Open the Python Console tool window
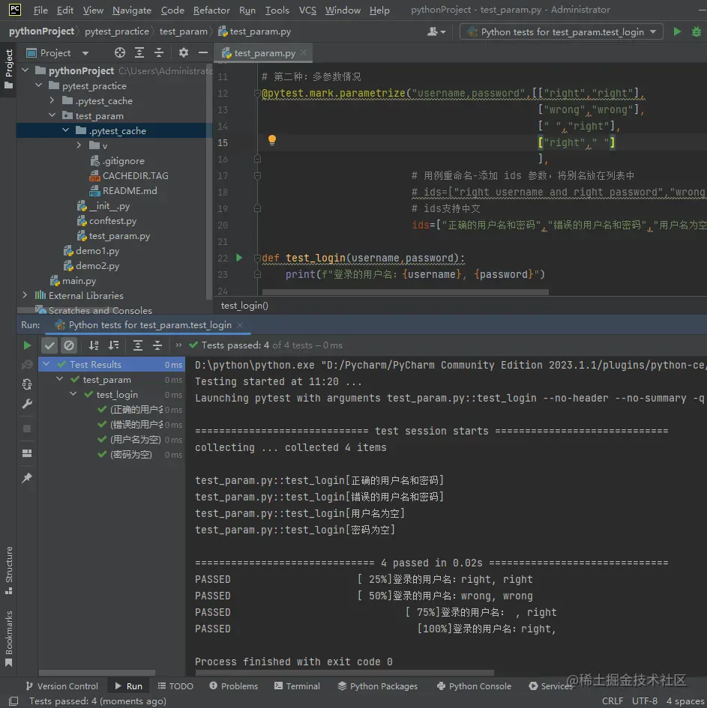The width and height of the screenshot is (707, 708). [x=475, y=686]
